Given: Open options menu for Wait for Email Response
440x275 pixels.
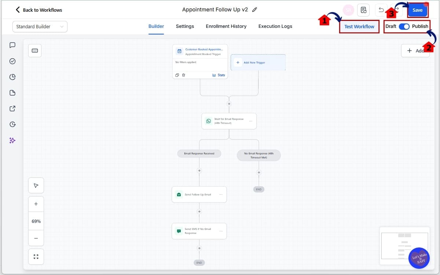Looking at the screenshot, I should tap(251, 121).
